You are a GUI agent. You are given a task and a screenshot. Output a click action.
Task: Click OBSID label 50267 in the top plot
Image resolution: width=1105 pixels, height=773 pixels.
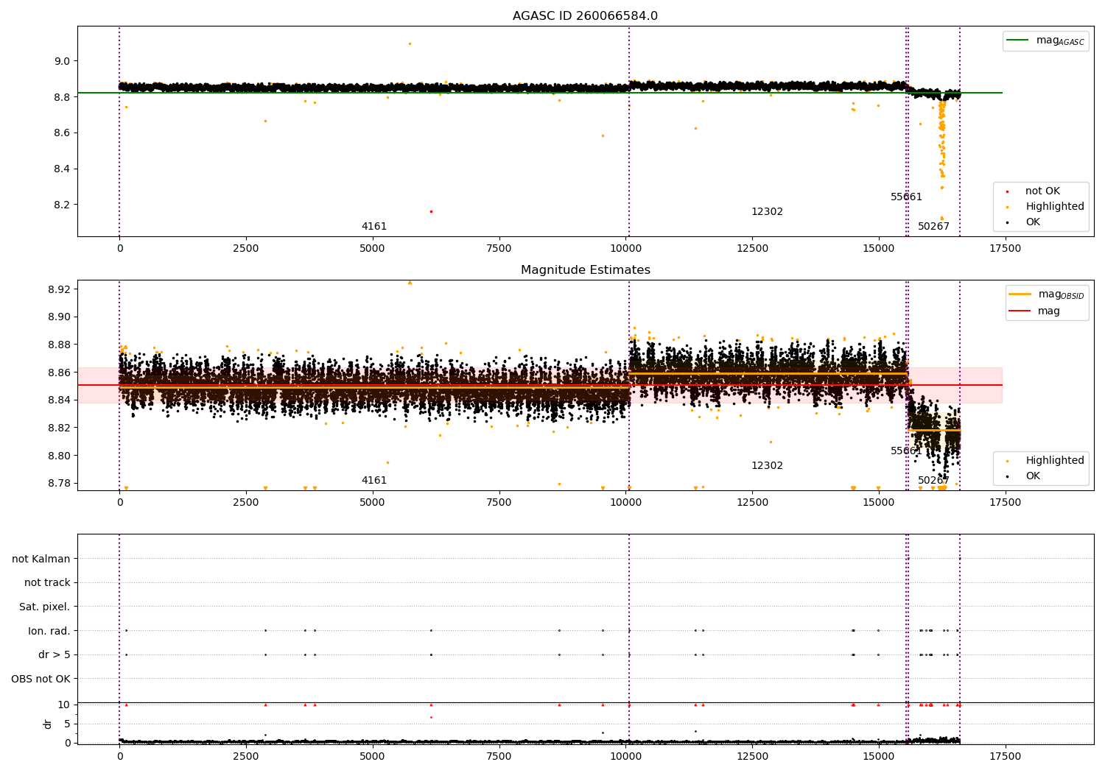point(933,227)
